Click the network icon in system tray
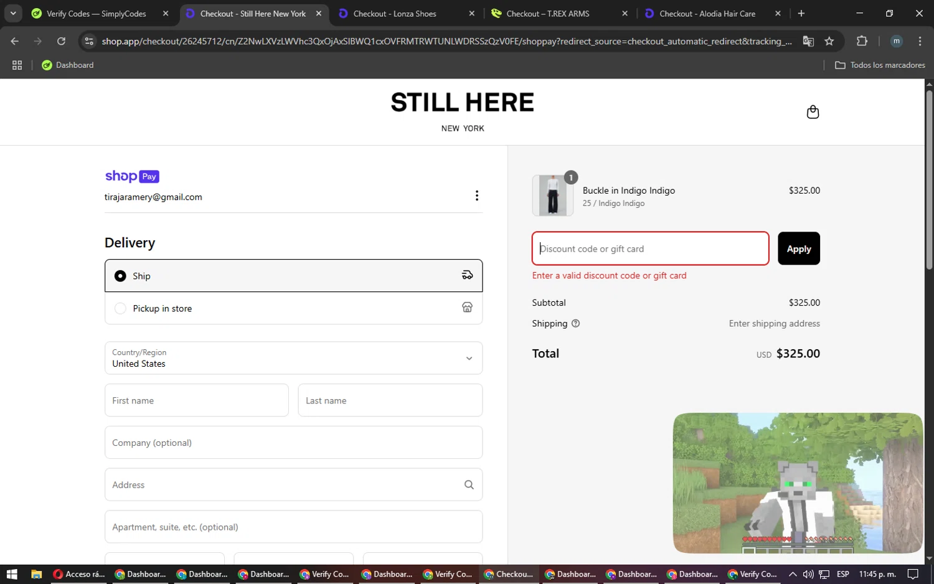The height and width of the screenshot is (584, 934). click(x=824, y=574)
